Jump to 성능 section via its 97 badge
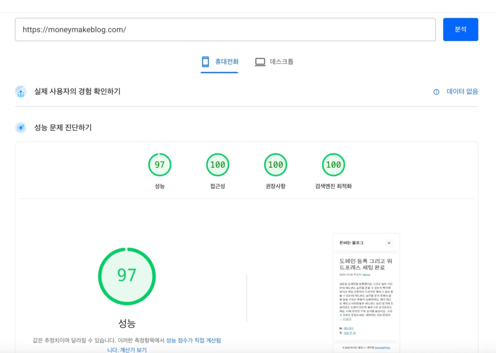 (x=160, y=164)
